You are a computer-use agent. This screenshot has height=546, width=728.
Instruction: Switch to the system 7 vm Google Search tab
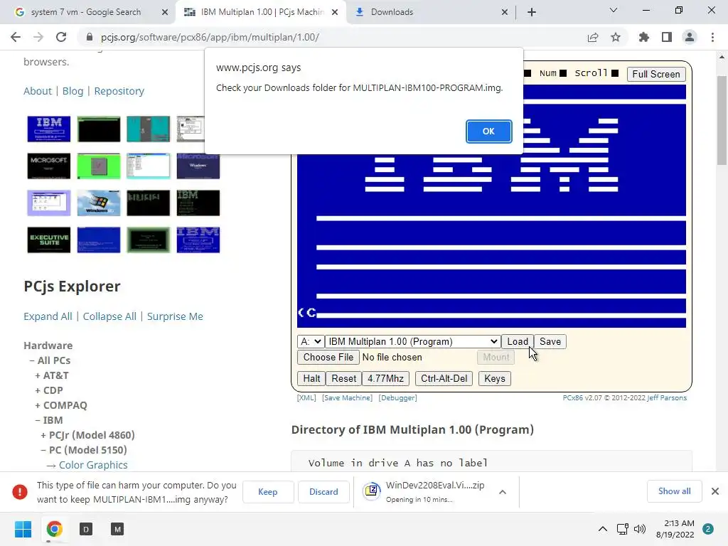pos(85,12)
